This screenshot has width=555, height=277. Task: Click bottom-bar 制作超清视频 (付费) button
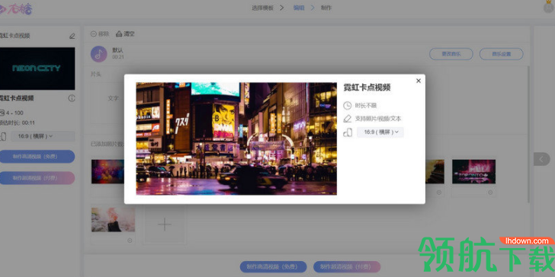[347, 267]
